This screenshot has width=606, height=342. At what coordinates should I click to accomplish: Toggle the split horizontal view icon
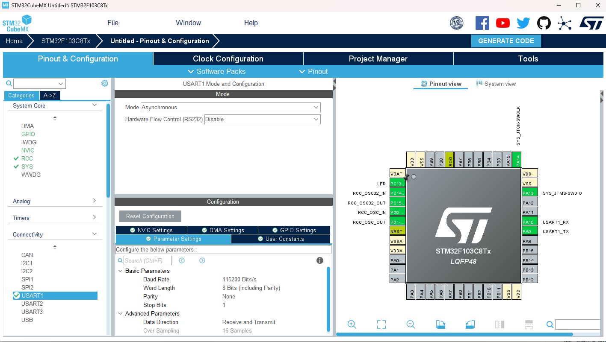tap(529, 324)
